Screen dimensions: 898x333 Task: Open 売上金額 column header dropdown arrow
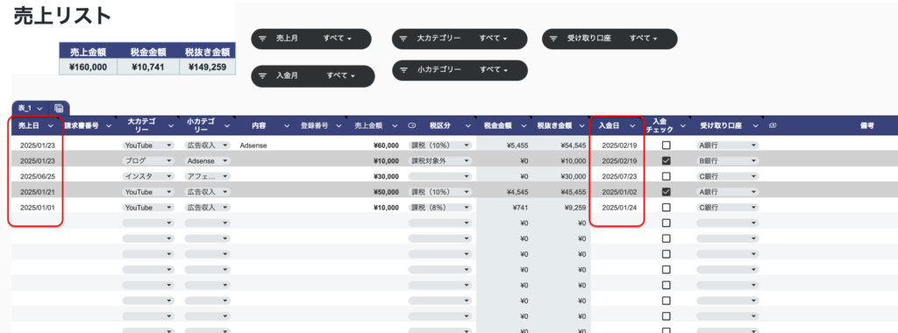coord(396,126)
